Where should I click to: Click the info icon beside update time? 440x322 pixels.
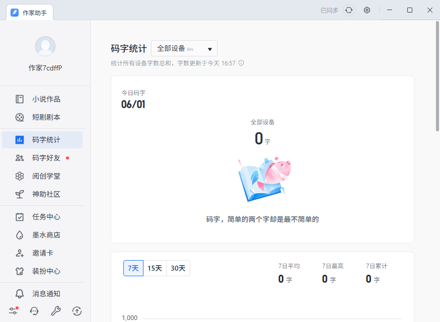(x=241, y=63)
